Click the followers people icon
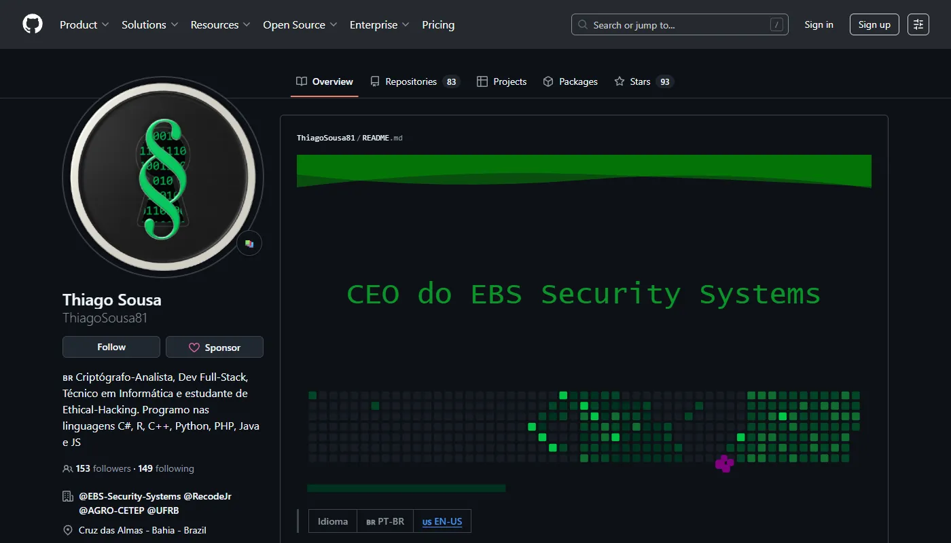The height and width of the screenshot is (543, 951). [x=67, y=468]
